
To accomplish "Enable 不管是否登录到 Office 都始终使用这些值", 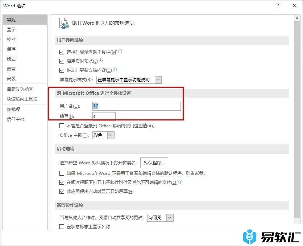I will click(x=62, y=126).
